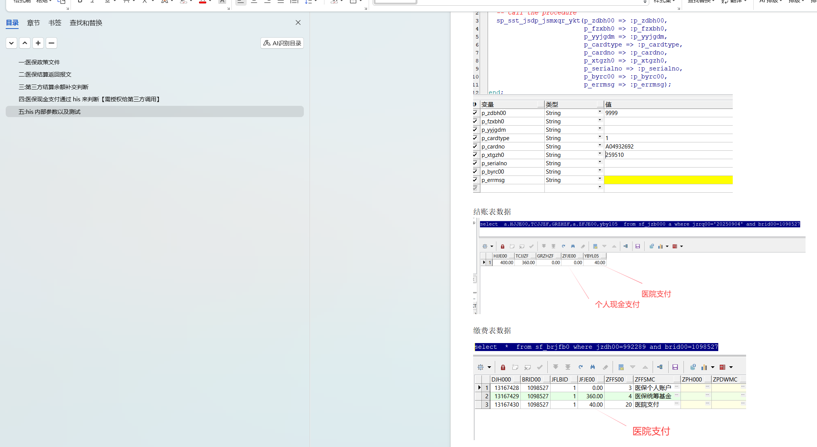
Task: Toggle the checkbox beside p_cardno variable
Action: (475, 146)
